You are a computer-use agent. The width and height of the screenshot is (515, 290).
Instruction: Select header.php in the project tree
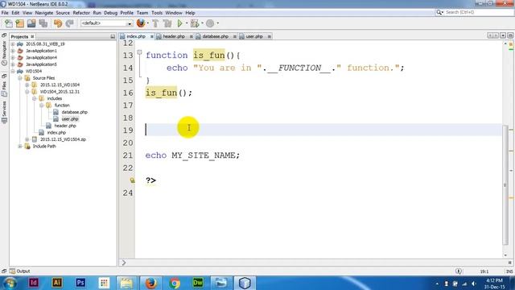click(x=65, y=126)
